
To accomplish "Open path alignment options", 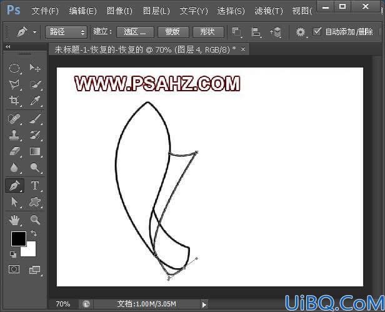I will pyautogui.click(x=256, y=33).
